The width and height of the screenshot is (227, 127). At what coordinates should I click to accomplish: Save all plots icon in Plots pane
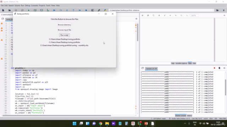(148, 16)
